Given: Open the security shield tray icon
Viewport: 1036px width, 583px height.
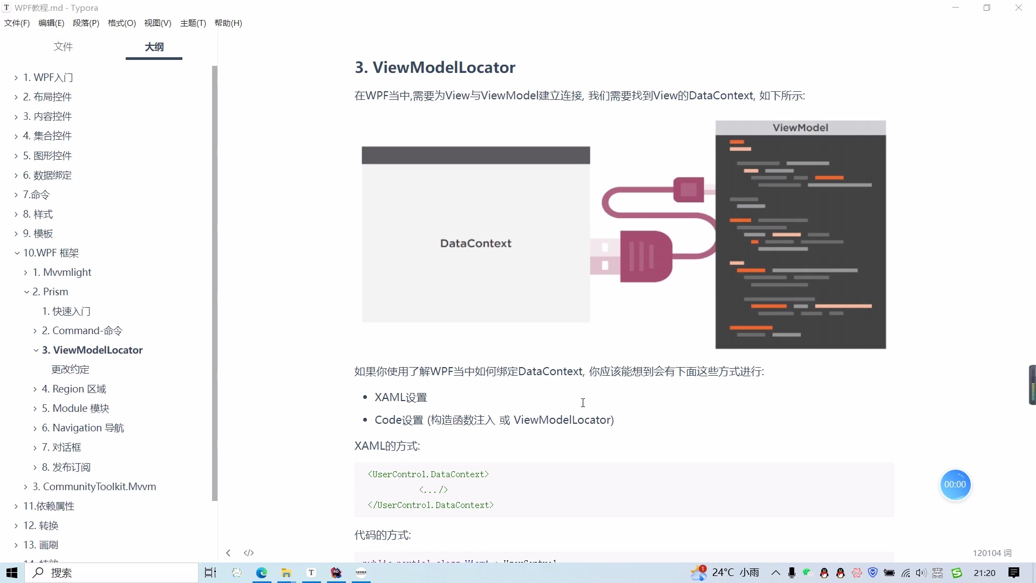Looking at the screenshot, I should pos(874,573).
